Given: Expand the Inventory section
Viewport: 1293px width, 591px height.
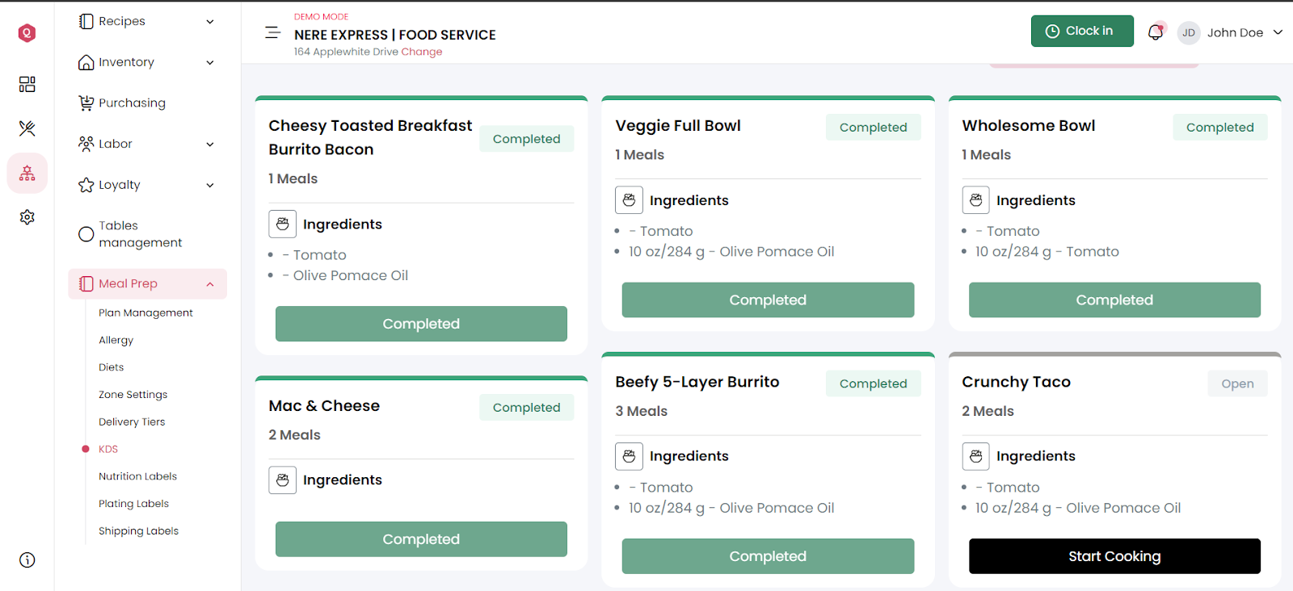Looking at the screenshot, I should [147, 62].
